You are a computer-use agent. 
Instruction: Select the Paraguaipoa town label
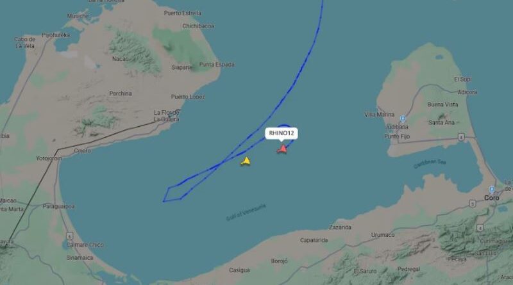58,207
